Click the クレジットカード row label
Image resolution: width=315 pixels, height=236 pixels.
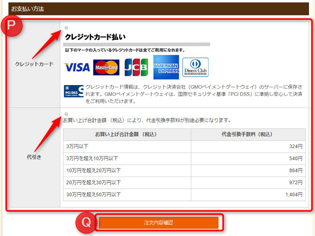click(34, 64)
